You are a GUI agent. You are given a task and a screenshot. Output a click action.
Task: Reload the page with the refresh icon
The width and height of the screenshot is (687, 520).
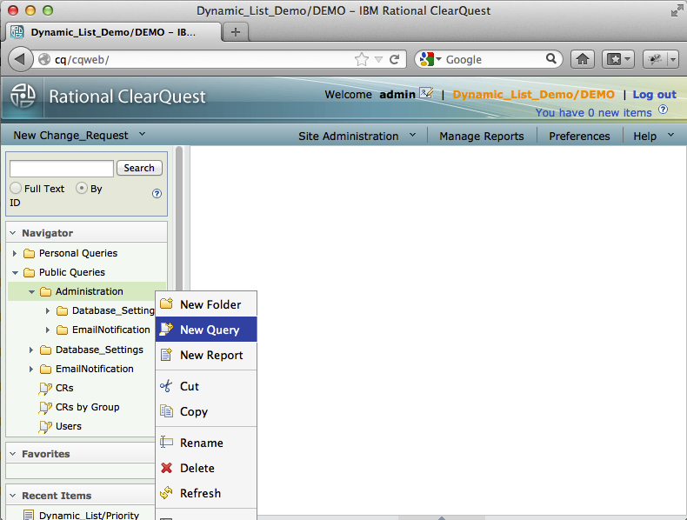point(395,59)
